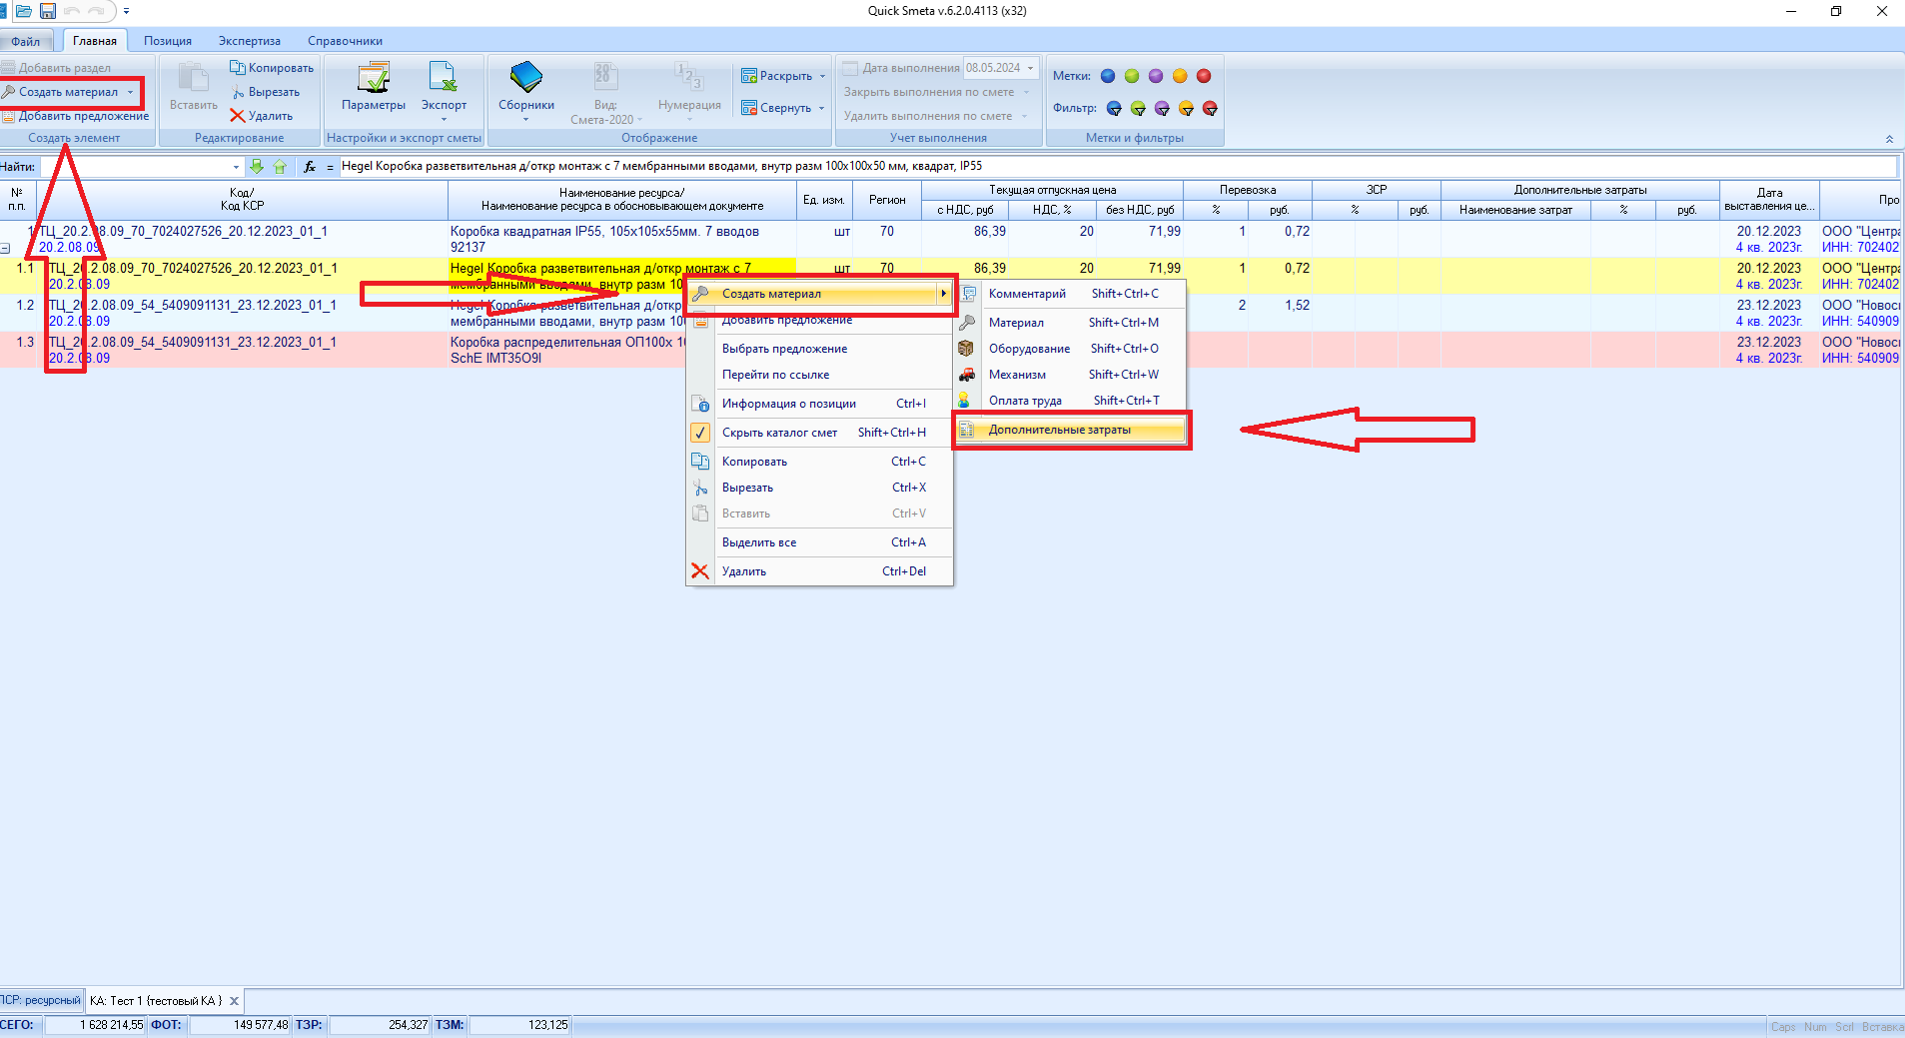Screen dimensions: 1905x1038
Task: Click Добавить предложение in the ribbon
Action: pos(76,116)
